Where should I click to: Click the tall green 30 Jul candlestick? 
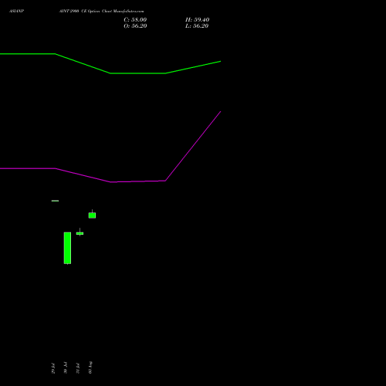click(x=67, y=248)
